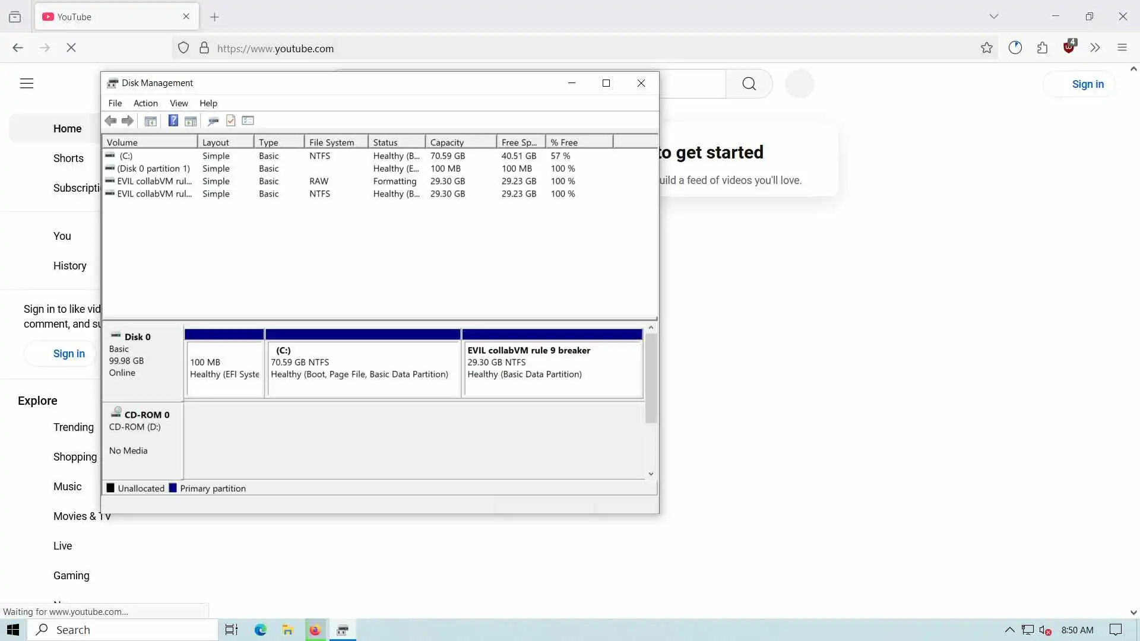
Task: Open the Action menu
Action: (145, 103)
